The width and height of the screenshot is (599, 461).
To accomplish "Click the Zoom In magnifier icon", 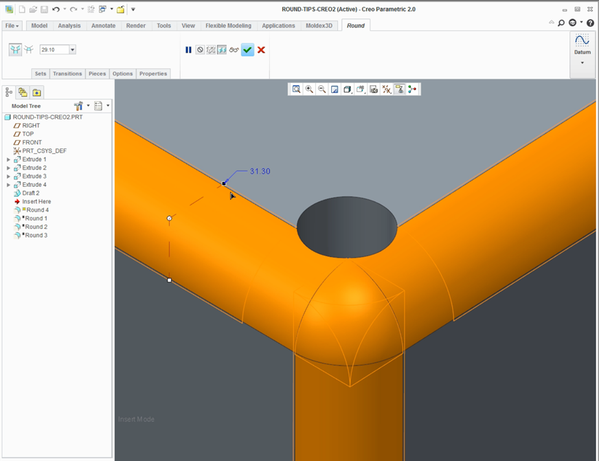I will pos(308,89).
